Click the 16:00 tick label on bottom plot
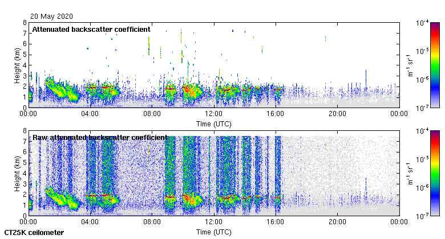 [x=276, y=222]
